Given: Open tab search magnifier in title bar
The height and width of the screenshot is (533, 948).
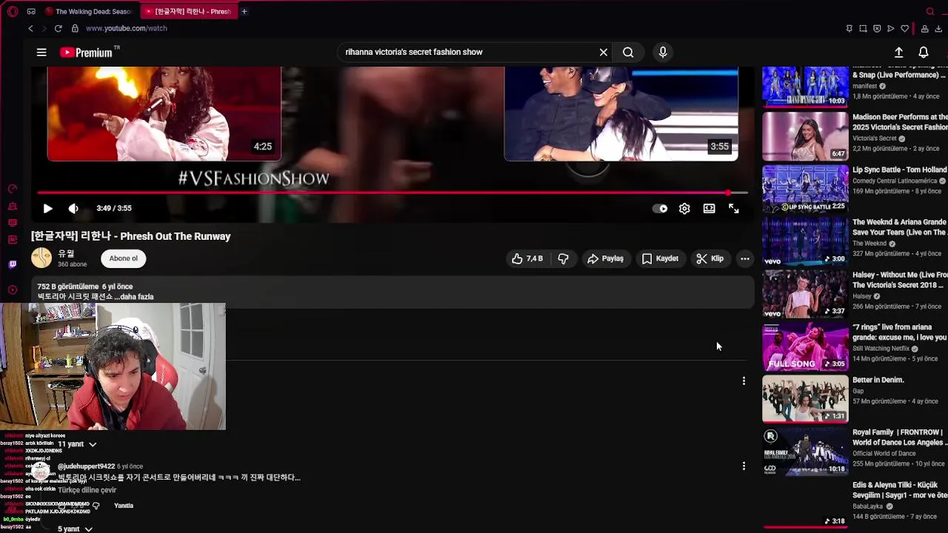Looking at the screenshot, I should tap(930, 11).
